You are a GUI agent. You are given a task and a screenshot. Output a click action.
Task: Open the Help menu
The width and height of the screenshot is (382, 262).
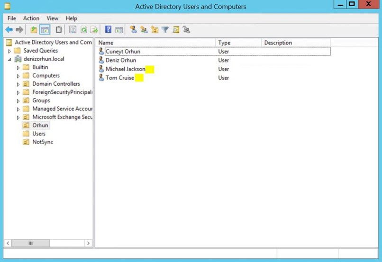[71, 18]
